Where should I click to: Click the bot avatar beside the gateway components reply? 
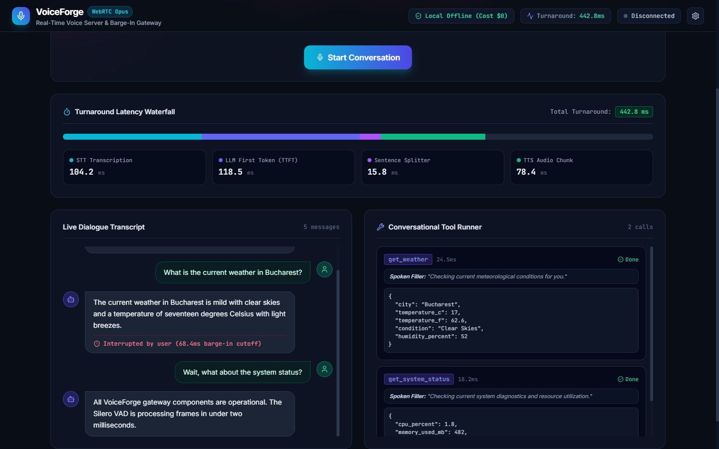[x=71, y=399]
